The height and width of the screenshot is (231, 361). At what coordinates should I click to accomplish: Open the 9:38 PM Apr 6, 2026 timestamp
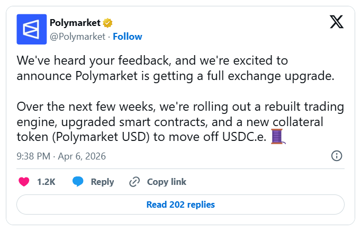pos(61,156)
